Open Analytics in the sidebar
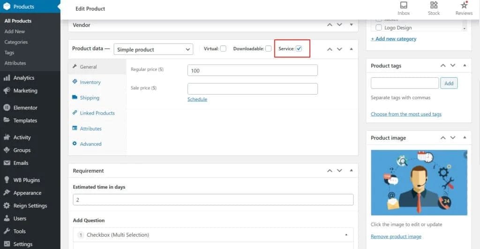This screenshot has height=249, width=480. coord(23,78)
